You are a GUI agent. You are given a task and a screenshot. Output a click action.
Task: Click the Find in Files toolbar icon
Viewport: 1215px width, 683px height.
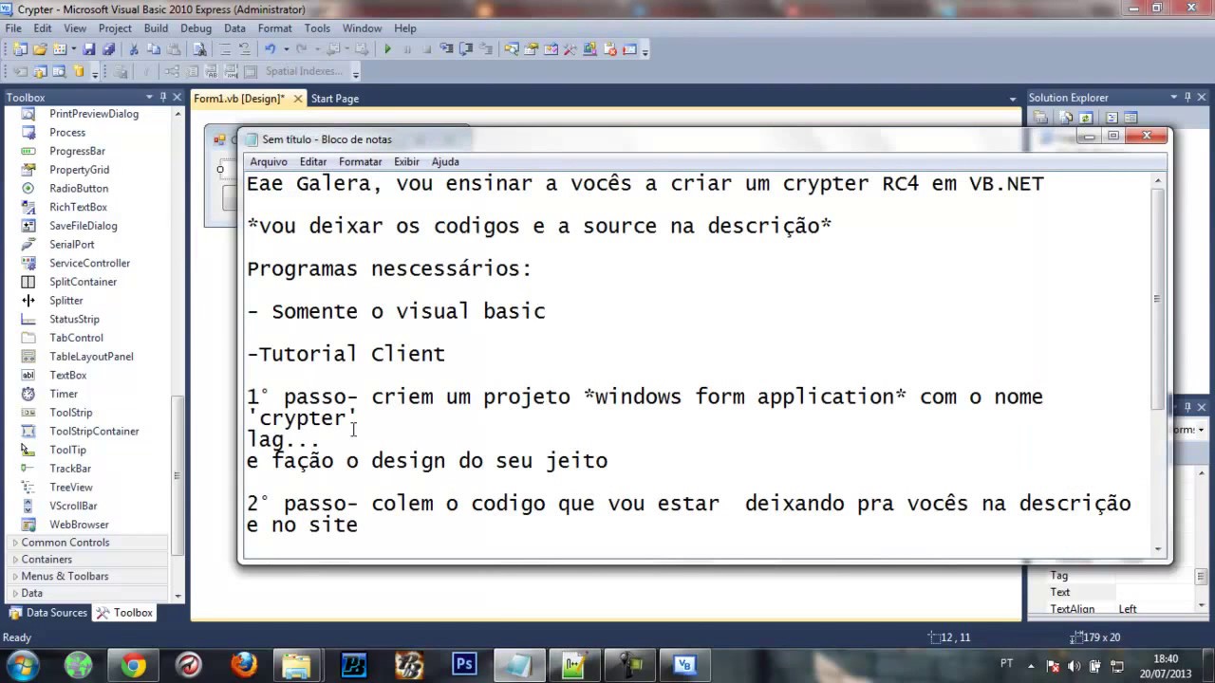click(199, 49)
